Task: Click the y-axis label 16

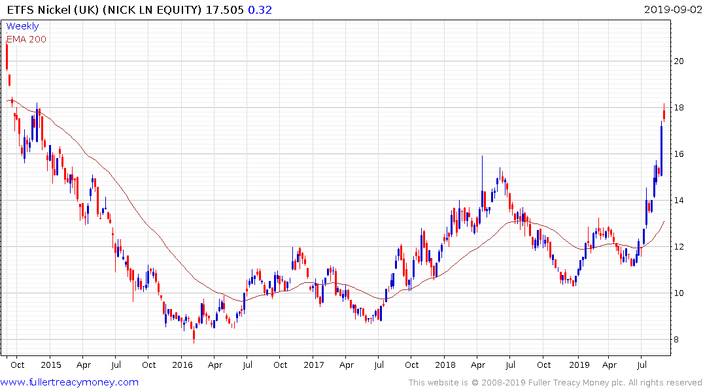Action: [x=679, y=154]
